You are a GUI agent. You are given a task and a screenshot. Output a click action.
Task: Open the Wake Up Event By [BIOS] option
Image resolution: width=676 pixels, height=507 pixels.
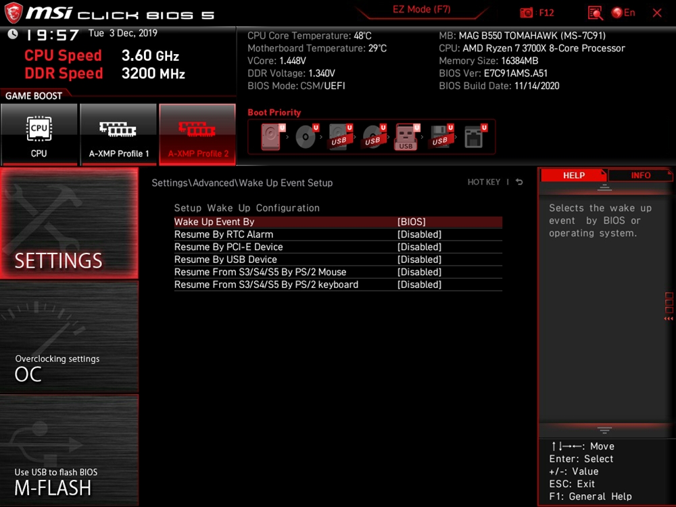point(338,222)
